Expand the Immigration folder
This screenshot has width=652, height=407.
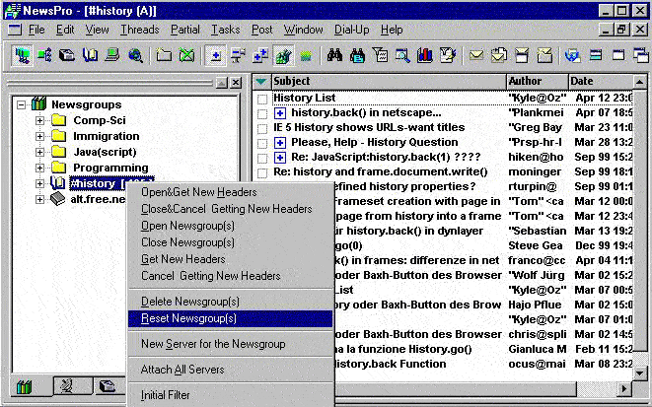[x=39, y=136]
